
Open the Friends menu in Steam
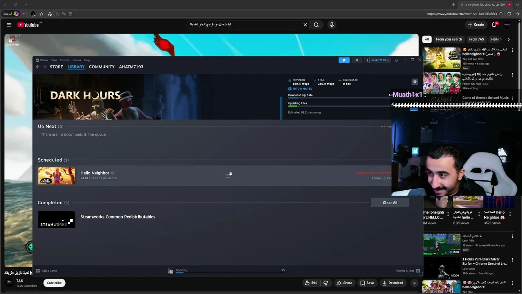[x=65, y=60]
